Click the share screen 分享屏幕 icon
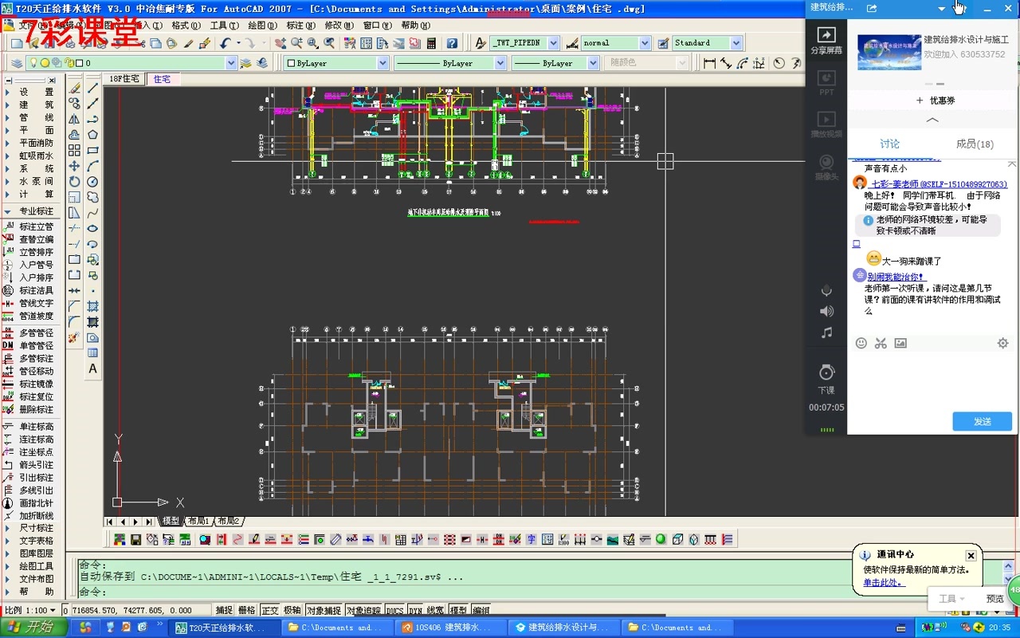1020x638 pixels. pos(826,40)
